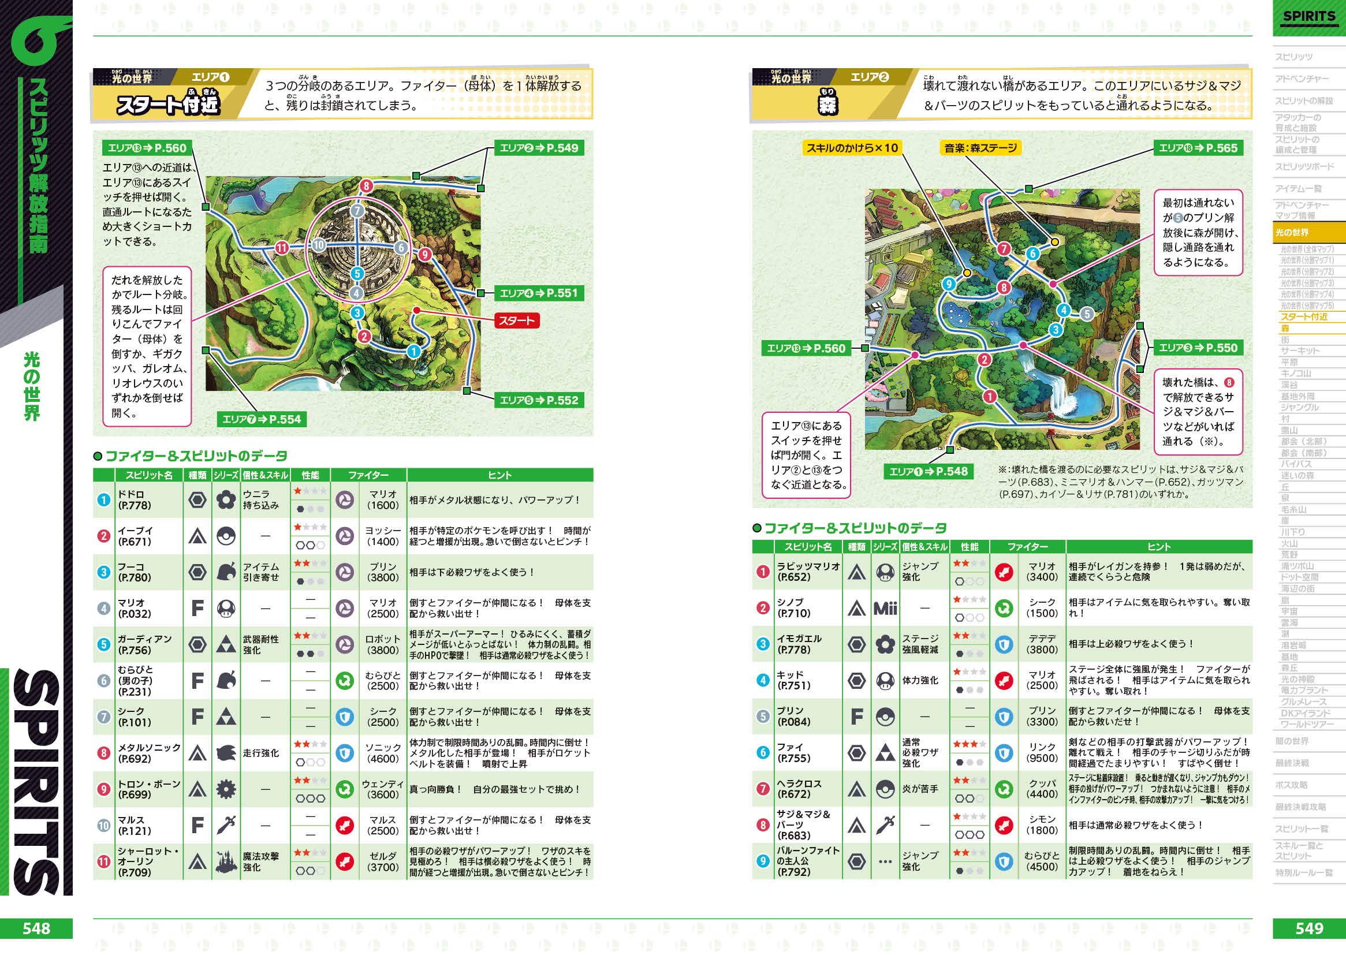Click the triangle attacker icon in the イーブイ row
Image resolution: width=1346 pixels, height=955 pixels.
(197, 536)
